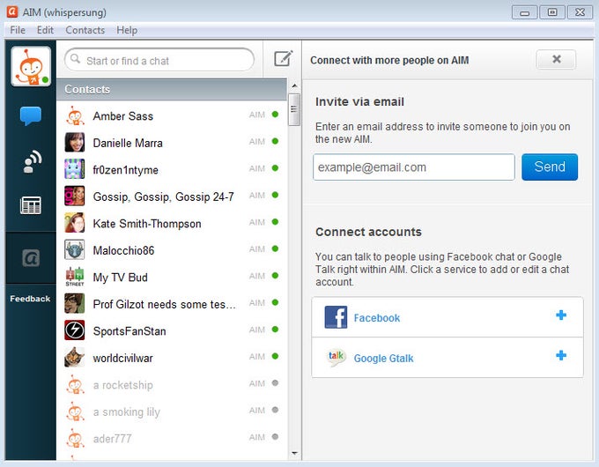Open the buddy updates broadcast icon

32,161
